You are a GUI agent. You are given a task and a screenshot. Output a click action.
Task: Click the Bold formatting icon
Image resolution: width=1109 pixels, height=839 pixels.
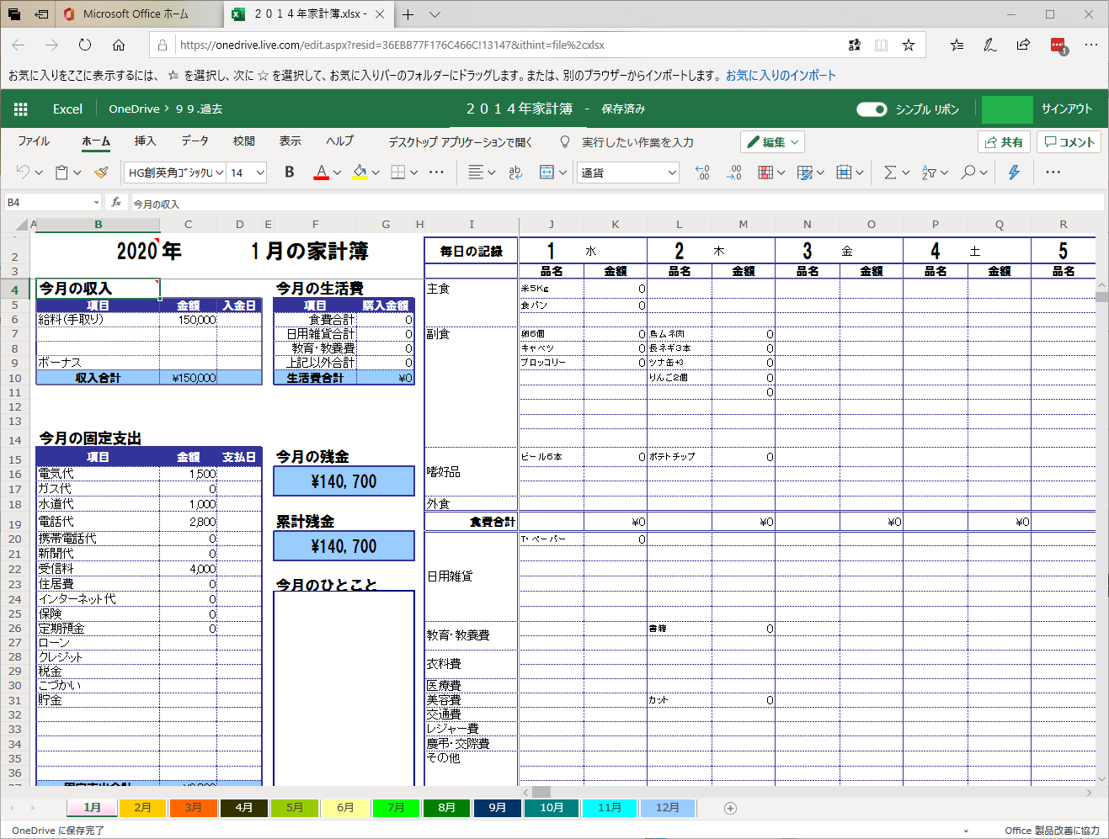[x=289, y=172]
